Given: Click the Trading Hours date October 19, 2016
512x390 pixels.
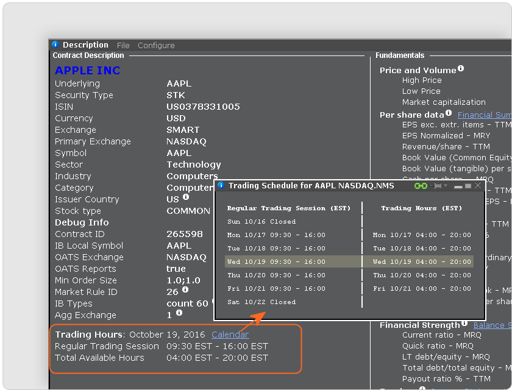Looking at the screenshot, I should 167,335.
